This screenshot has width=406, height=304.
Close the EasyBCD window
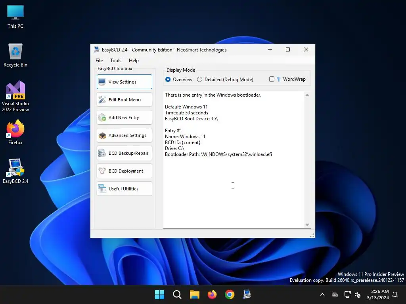pos(306,49)
